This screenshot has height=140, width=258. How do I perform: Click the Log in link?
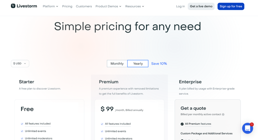pyautogui.click(x=180, y=6)
